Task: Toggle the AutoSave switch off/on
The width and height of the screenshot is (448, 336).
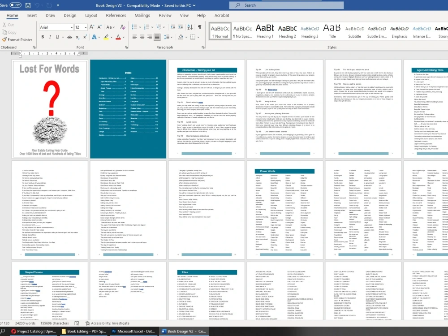Action: click(15, 5)
